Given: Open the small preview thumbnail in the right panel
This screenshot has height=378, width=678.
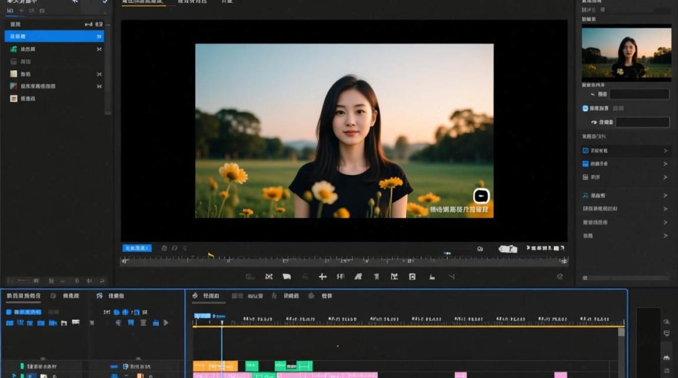Looking at the screenshot, I should pos(627,53).
